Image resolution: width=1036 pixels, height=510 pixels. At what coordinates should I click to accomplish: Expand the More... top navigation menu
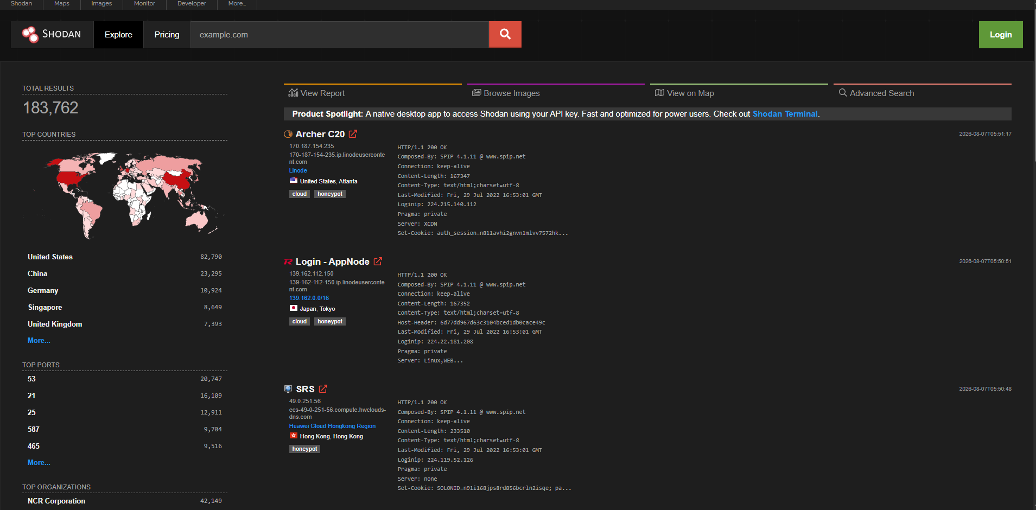click(x=237, y=4)
